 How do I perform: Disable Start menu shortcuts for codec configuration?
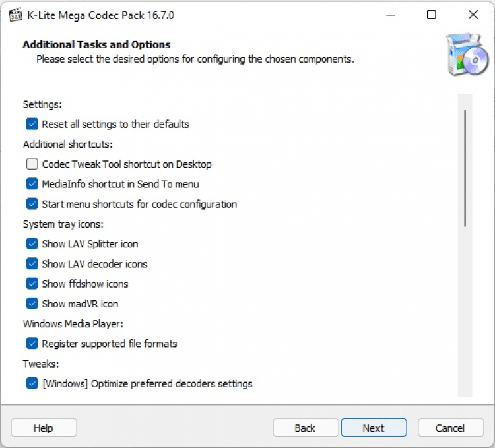click(32, 204)
